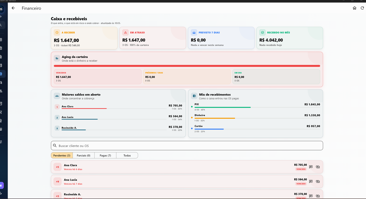Open the home icon in top bar
Viewport: 366px width, 199px height.
click(354, 8)
